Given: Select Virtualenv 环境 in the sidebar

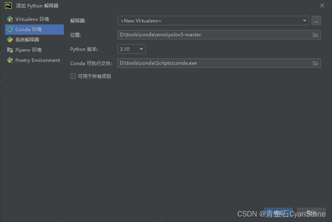Looking at the screenshot, I should tap(34, 19).
